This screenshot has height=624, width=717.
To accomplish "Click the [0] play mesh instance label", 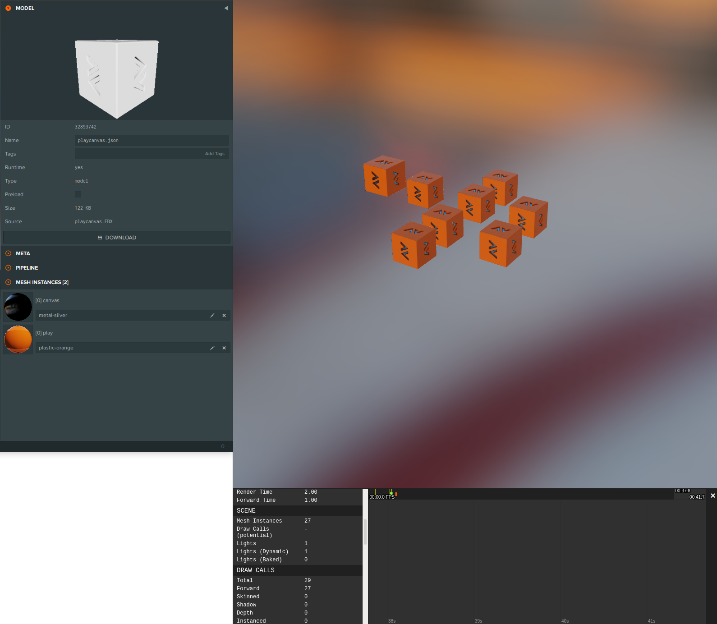I will (x=44, y=333).
